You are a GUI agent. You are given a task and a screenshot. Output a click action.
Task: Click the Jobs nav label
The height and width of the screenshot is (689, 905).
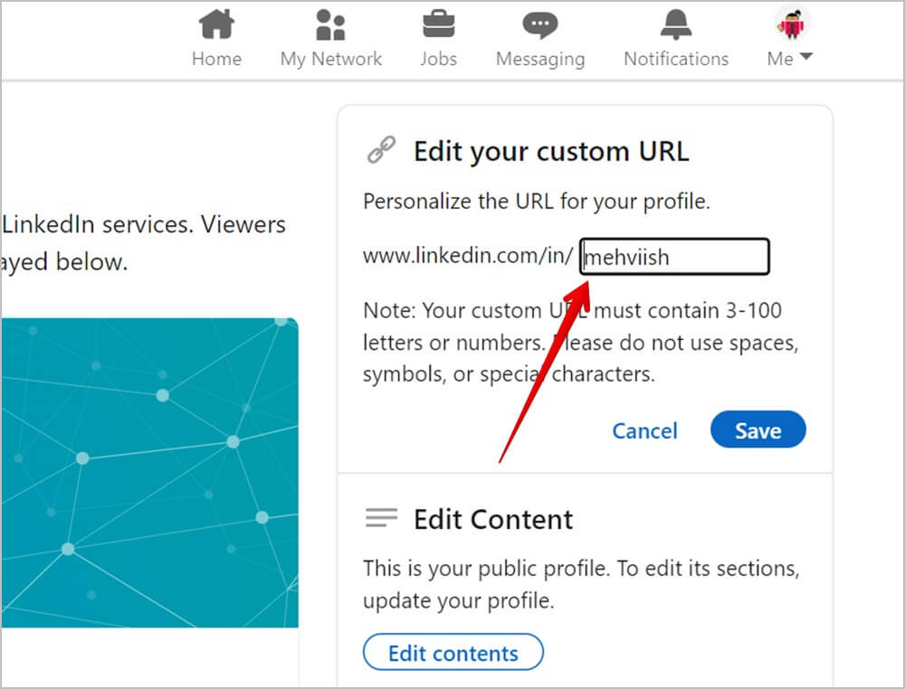pyautogui.click(x=439, y=59)
